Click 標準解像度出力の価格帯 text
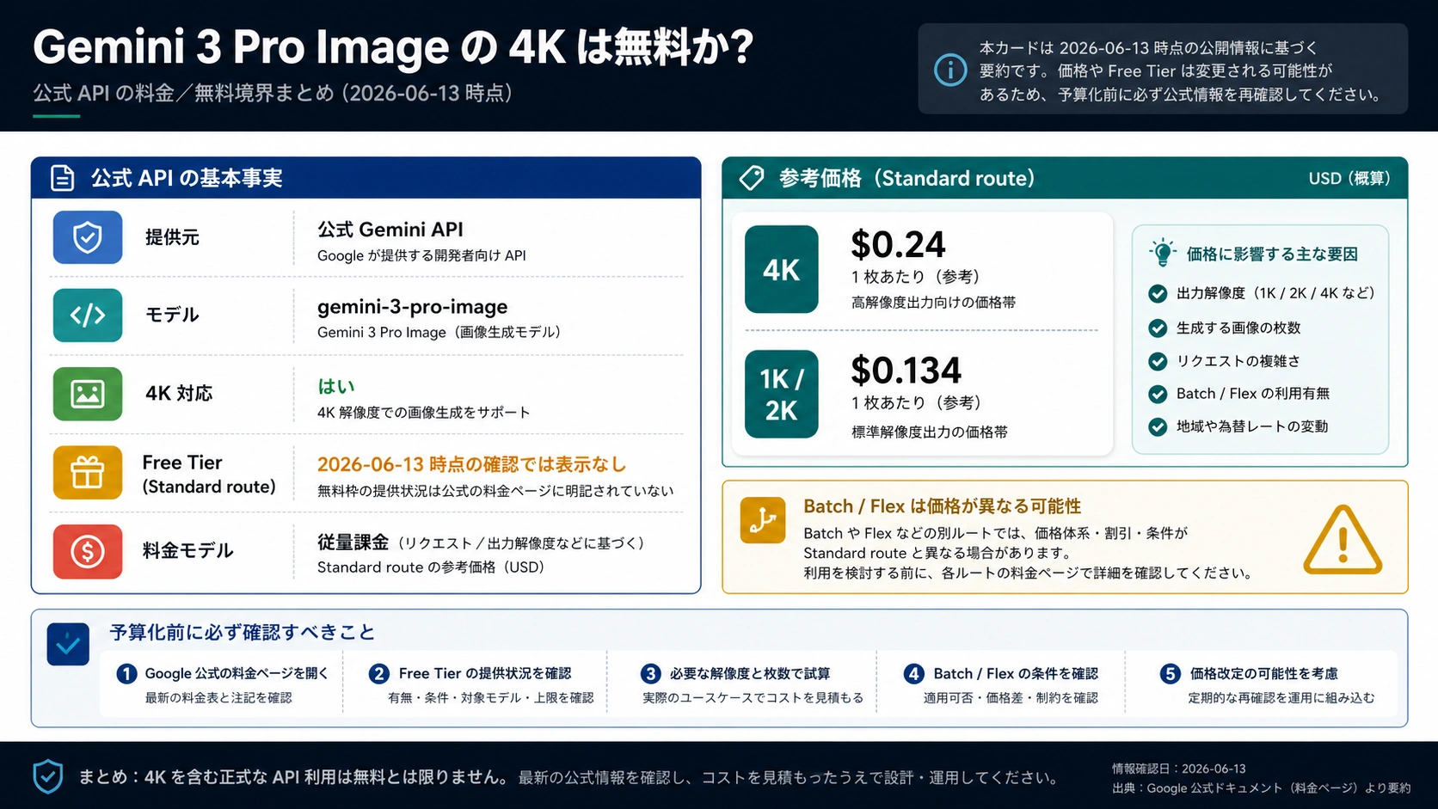The height and width of the screenshot is (809, 1438). [x=929, y=432]
